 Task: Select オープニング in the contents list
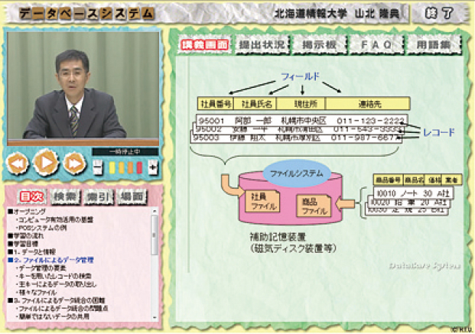(x=31, y=211)
